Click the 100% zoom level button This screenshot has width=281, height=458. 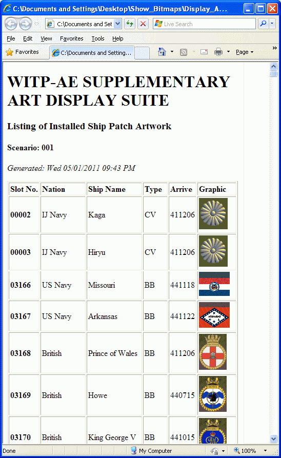pos(245,450)
